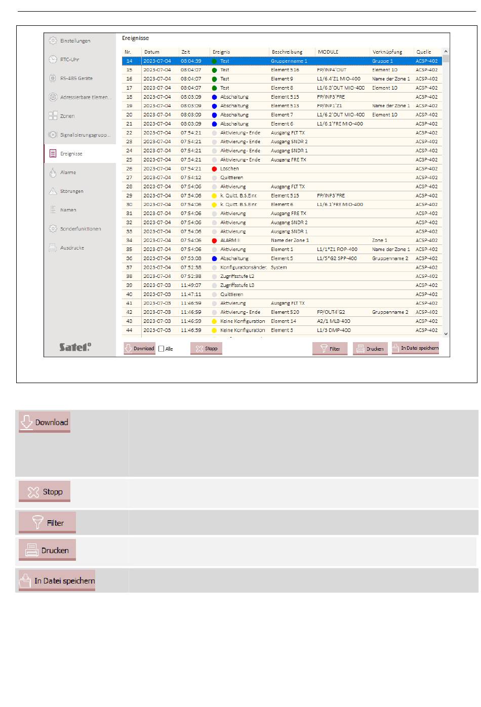Click the Zonen grid icon
Image resolution: width=481 pixels, height=707 pixels.
pos(53,116)
